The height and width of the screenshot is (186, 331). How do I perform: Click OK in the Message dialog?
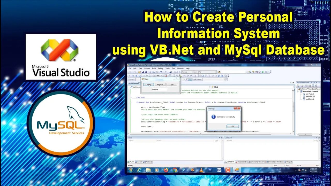233,126
